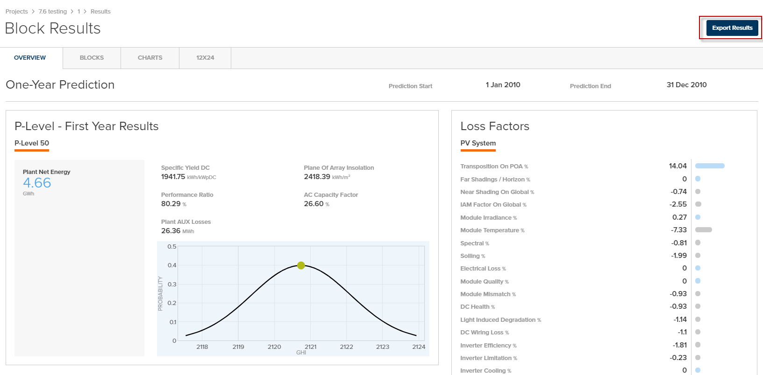The image size is (763, 375).
Task: Click the Transposition value 14.04
Action: coord(678,166)
